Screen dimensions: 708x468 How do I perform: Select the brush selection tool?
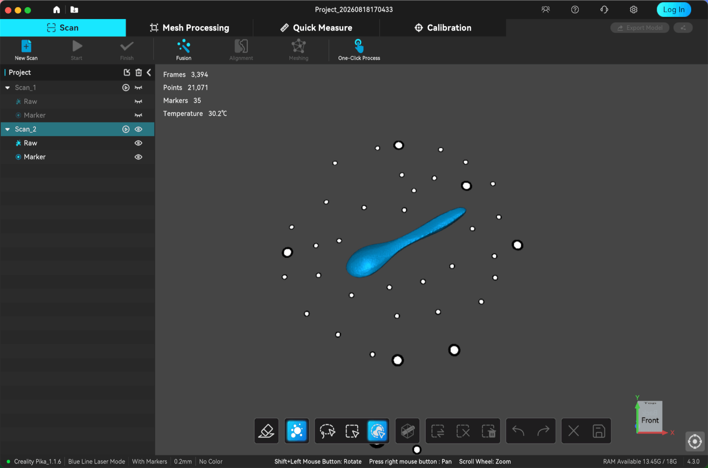click(x=377, y=431)
